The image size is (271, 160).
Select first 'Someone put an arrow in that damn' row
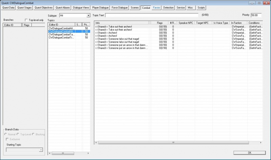pyautogui.click(x=179, y=45)
